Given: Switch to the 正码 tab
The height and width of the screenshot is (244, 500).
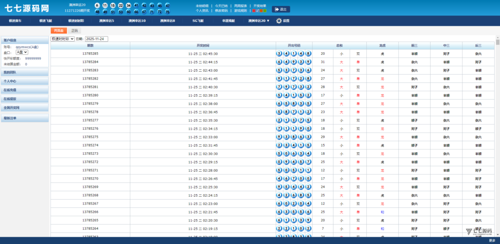Looking at the screenshot, I should [74, 30].
